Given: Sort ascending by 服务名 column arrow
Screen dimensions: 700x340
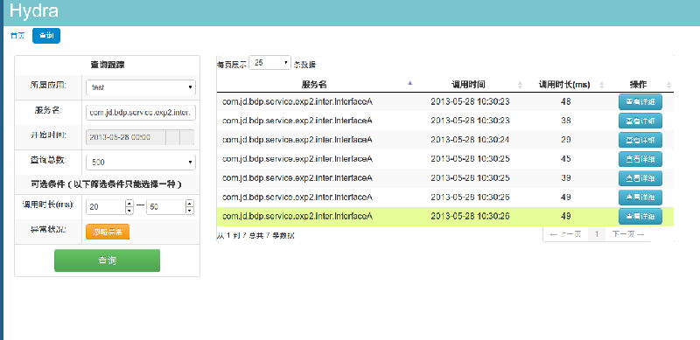Looking at the screenshot, I should (410, 83).
